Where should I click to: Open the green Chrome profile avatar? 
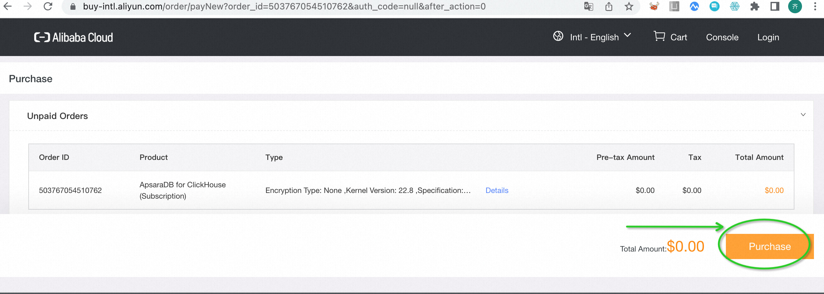(x=794, y=6)
